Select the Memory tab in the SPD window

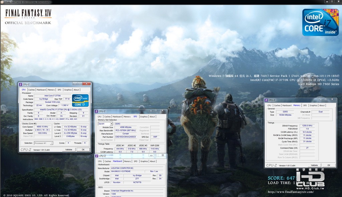(127, 117)
